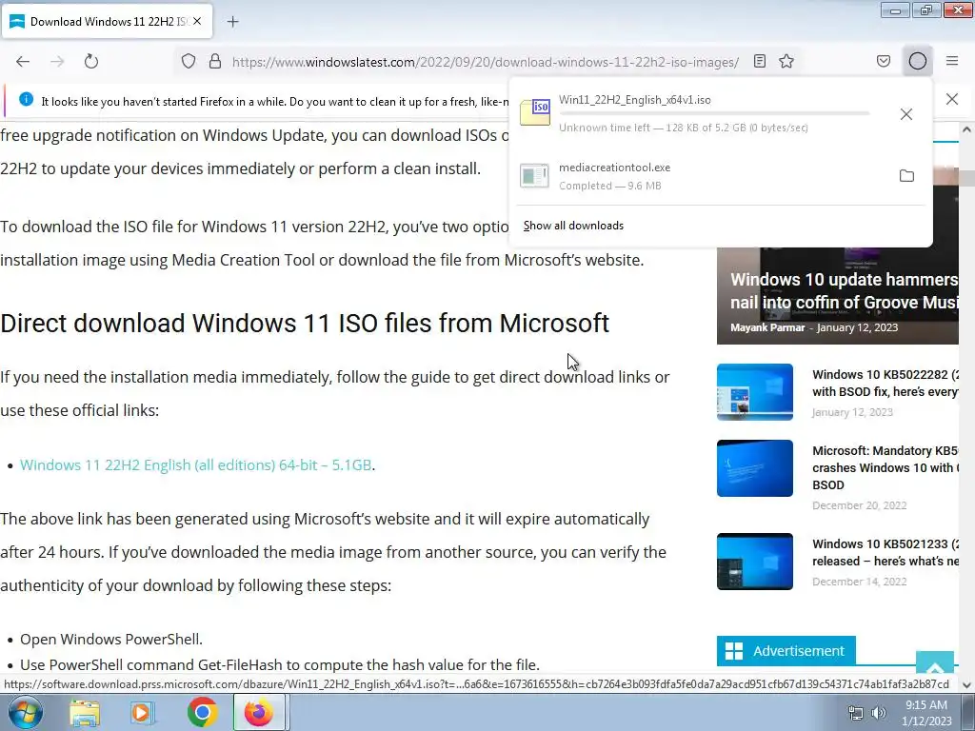Open Microsoft Mandatory KB crashes article
The height and width of the screenshot is (731, 975).
[885, 467]
